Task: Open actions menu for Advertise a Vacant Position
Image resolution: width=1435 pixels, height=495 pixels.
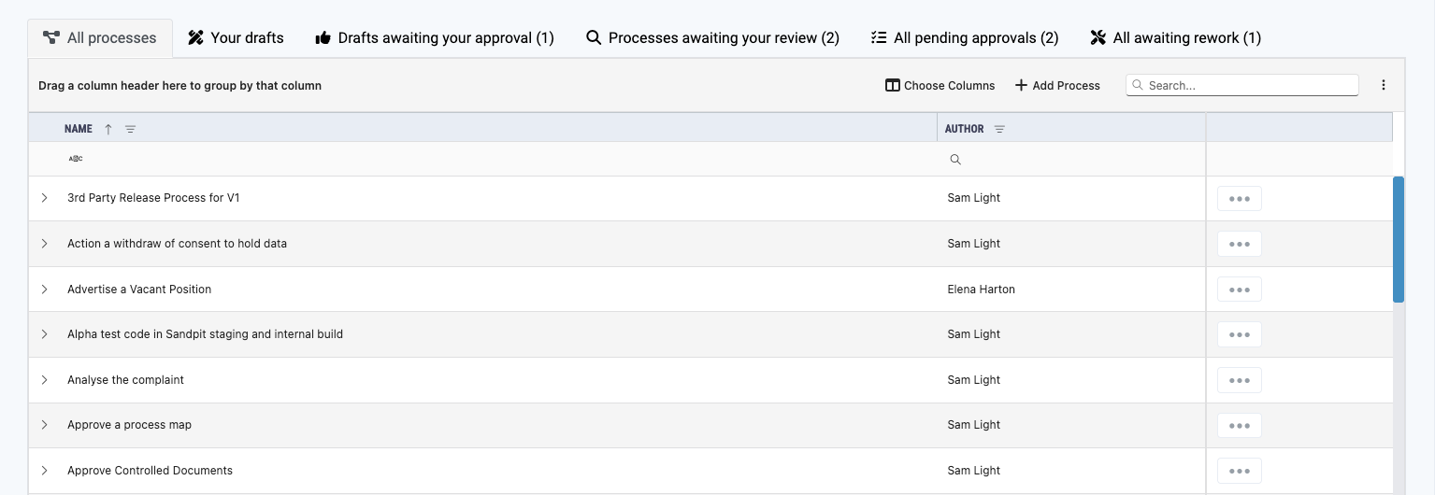Action: [x=1240, y=290]
